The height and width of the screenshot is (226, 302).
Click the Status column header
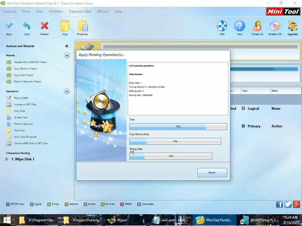(286, 91)
